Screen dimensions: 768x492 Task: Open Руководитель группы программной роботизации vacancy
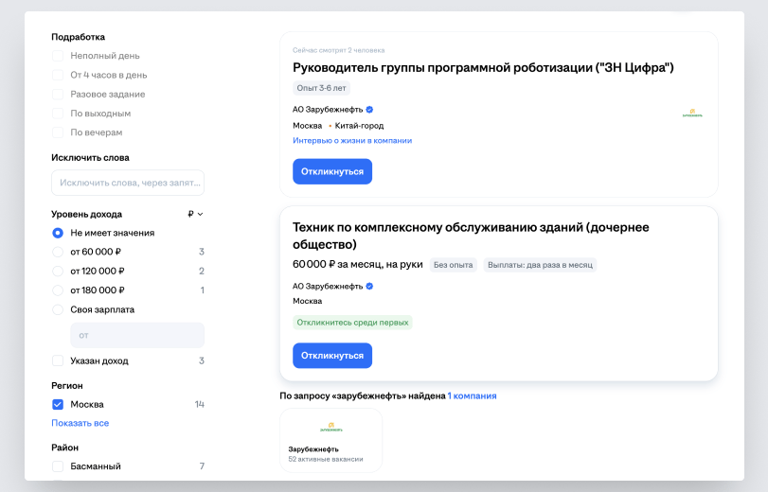pos(483,67)
